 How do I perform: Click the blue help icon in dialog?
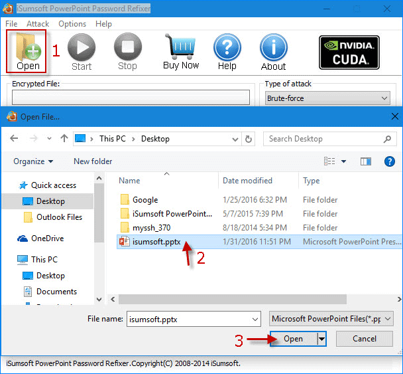click(x=390, y=161)
